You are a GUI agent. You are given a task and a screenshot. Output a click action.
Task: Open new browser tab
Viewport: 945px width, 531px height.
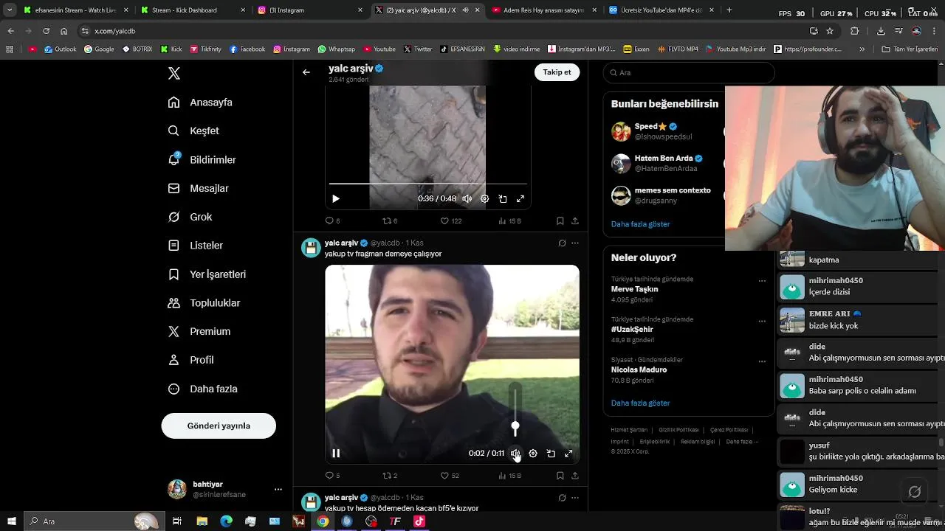[729, 10]
